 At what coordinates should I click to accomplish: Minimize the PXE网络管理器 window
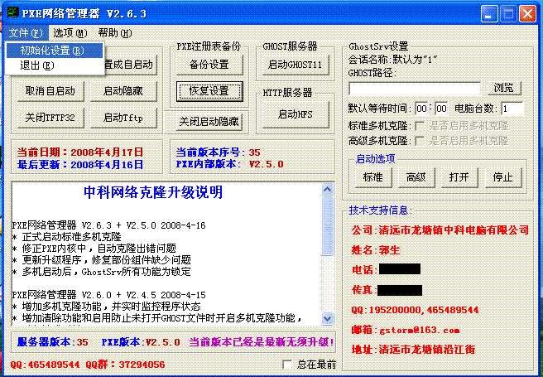point(489,14)
